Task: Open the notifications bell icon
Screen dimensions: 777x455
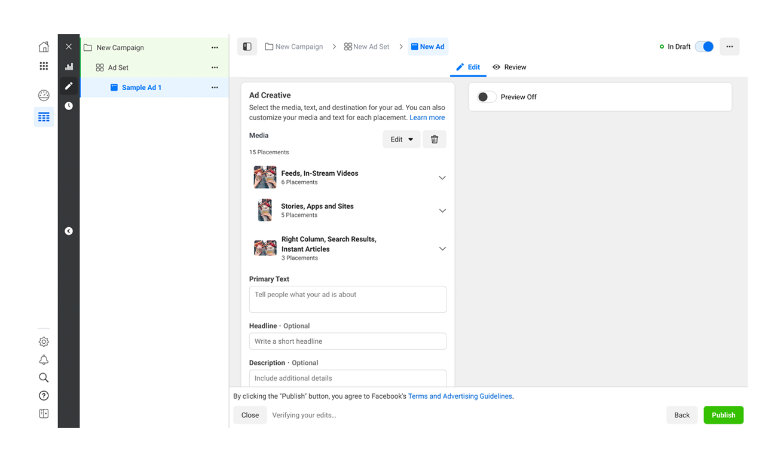Action: tap(44, 360)
